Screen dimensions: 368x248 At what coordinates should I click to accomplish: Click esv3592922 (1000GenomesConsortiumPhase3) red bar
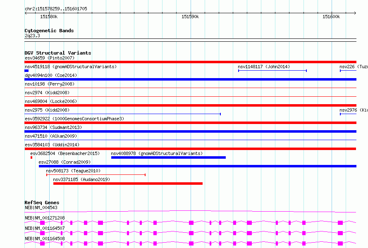[190, 123]
